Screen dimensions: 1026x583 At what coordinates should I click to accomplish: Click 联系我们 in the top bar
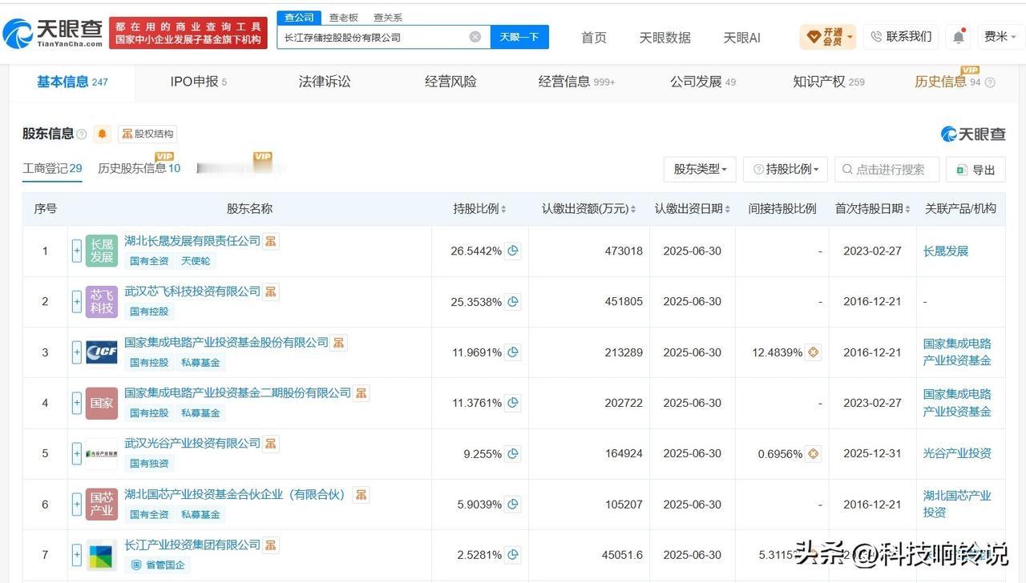pos(902,37)
